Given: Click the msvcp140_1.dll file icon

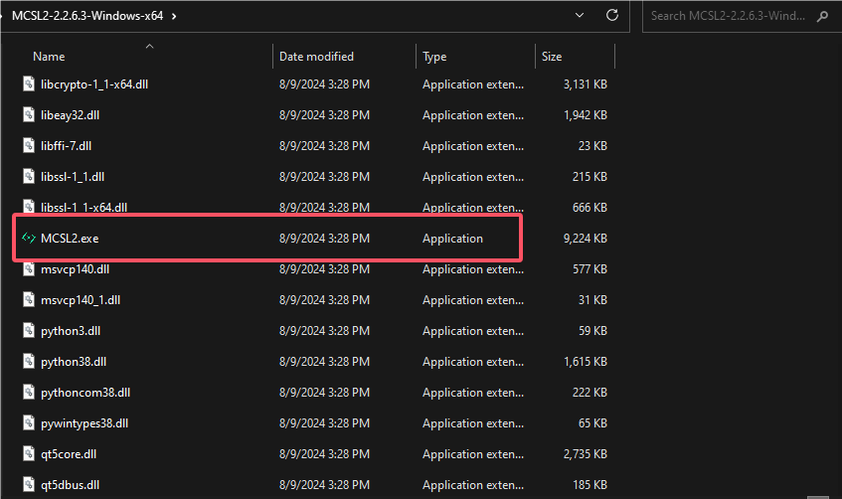Looking at the screenshot, I should (x=29, y=300).
